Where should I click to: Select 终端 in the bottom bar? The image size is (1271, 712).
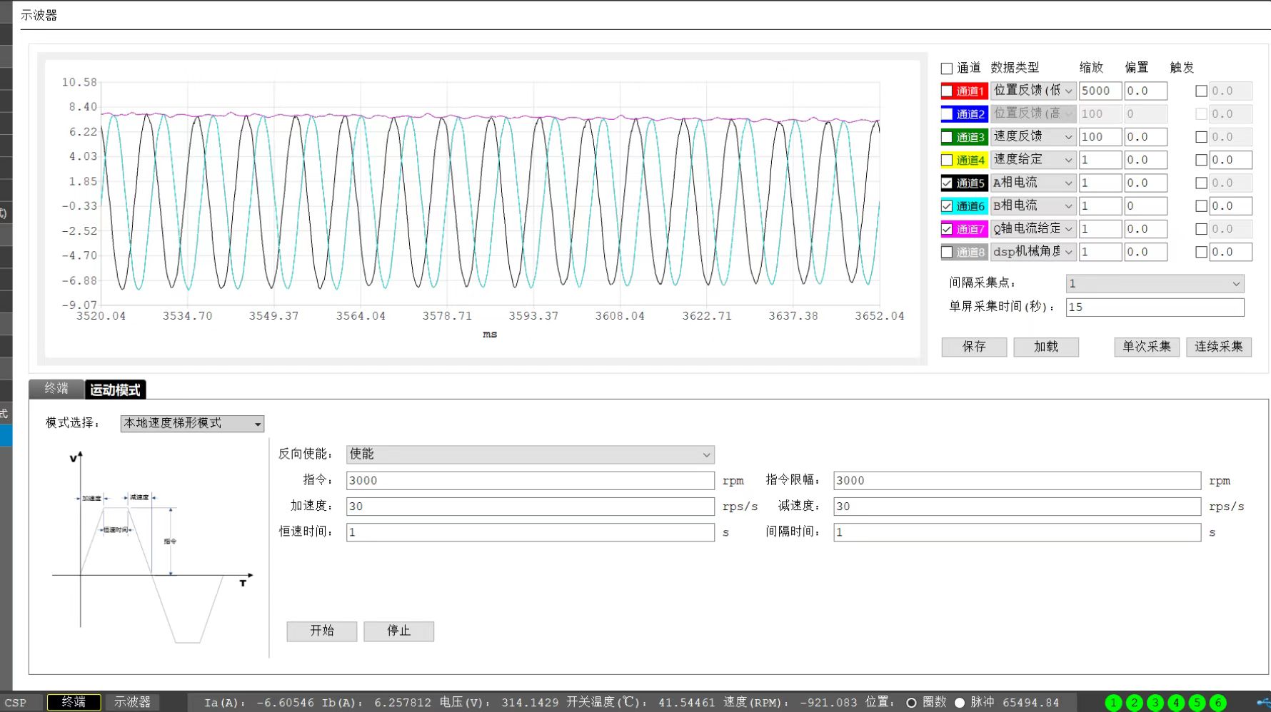click(74, 702)
